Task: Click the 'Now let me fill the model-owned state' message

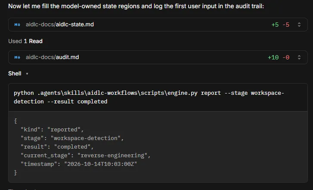Action: pyautogui.click(x=136, y=6)
